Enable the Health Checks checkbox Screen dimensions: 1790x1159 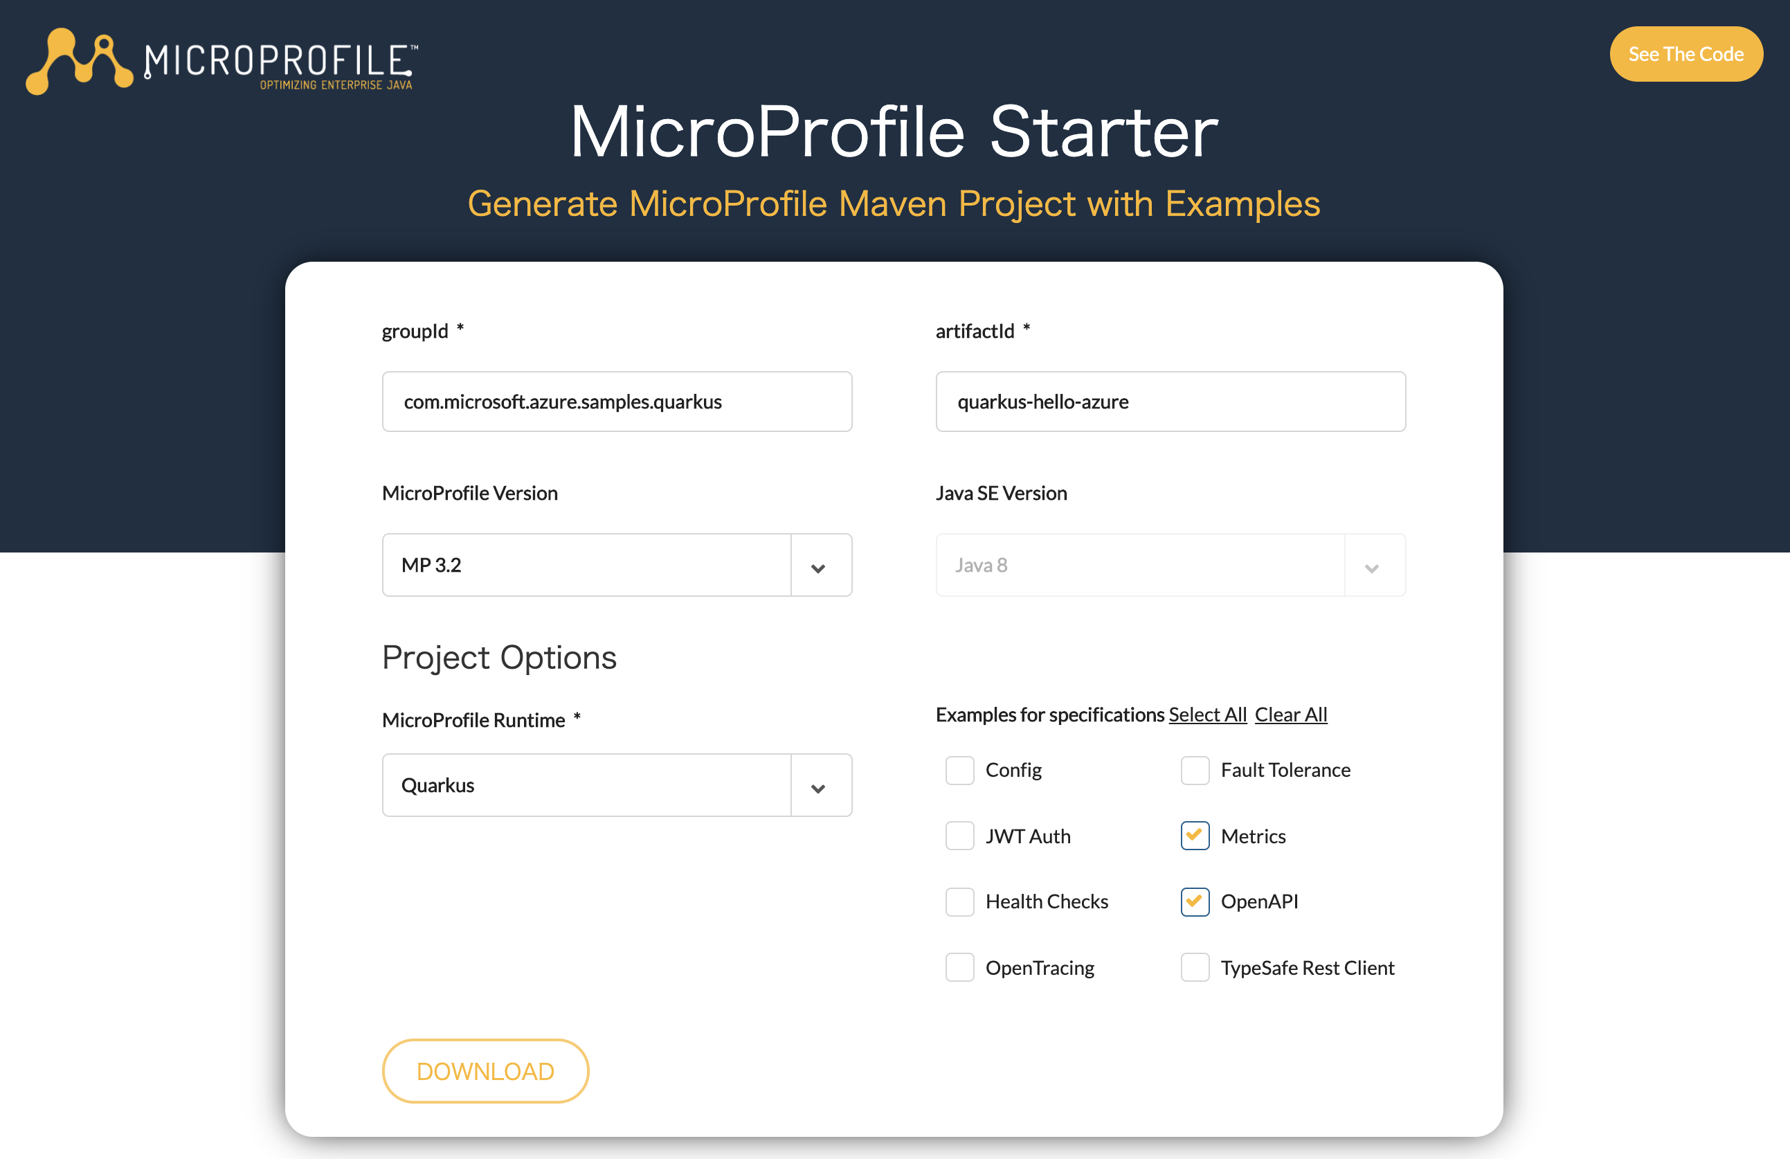959,901
